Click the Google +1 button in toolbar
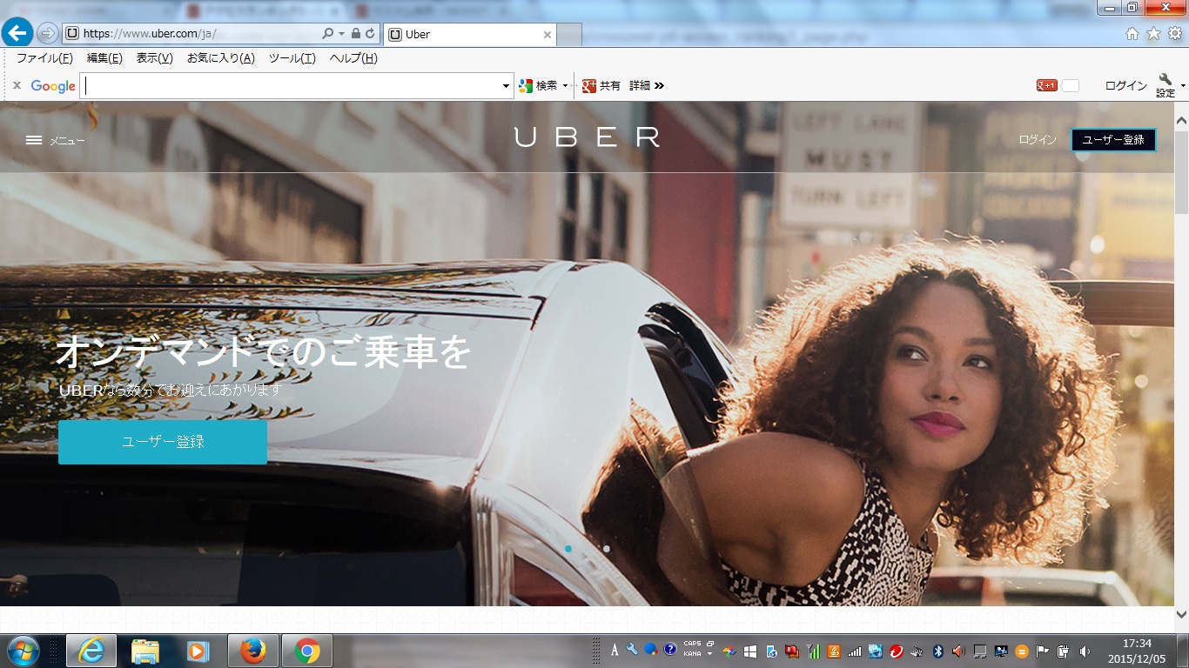Screen dimensions: 1189x668 pos(1046,85)
